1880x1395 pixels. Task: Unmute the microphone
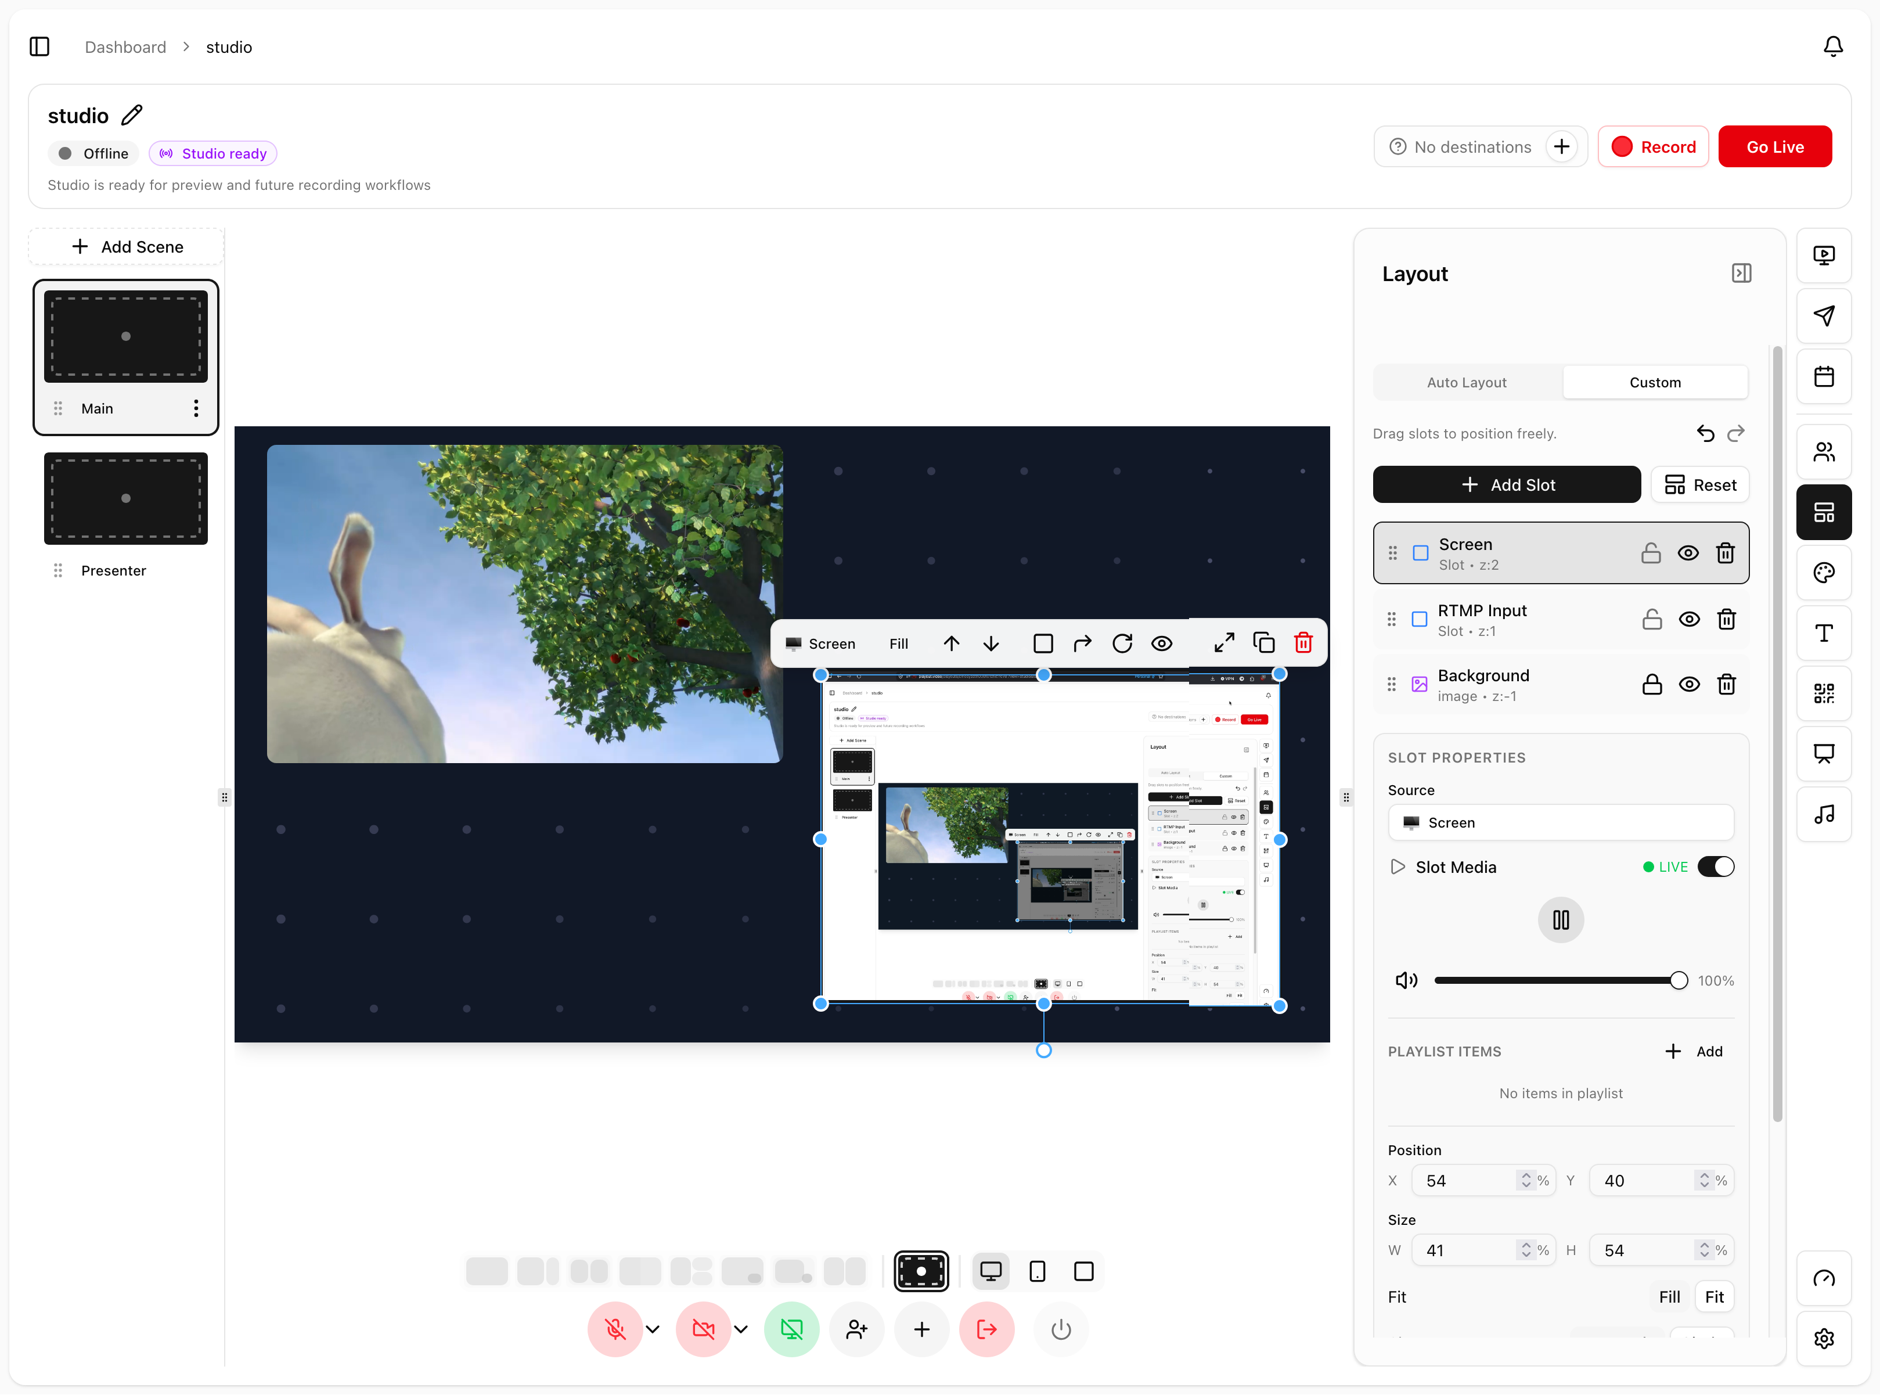614,1329
